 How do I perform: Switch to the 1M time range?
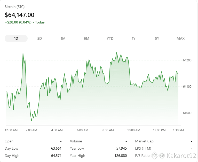(x=63, y=38)
